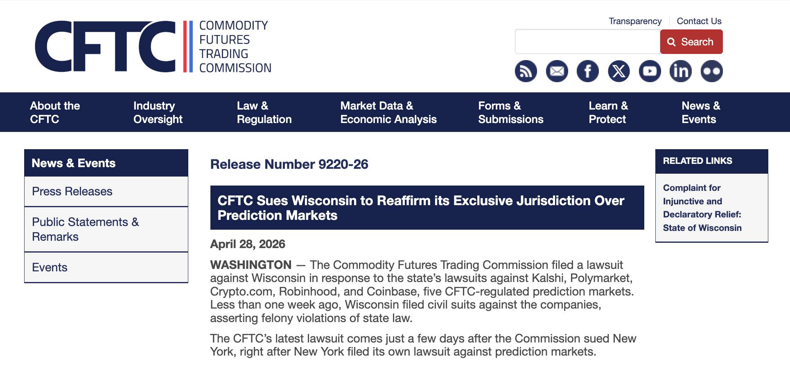The image size is (790, 367).
Task: Open Learn & Protect menu
Action: [608, 112]
